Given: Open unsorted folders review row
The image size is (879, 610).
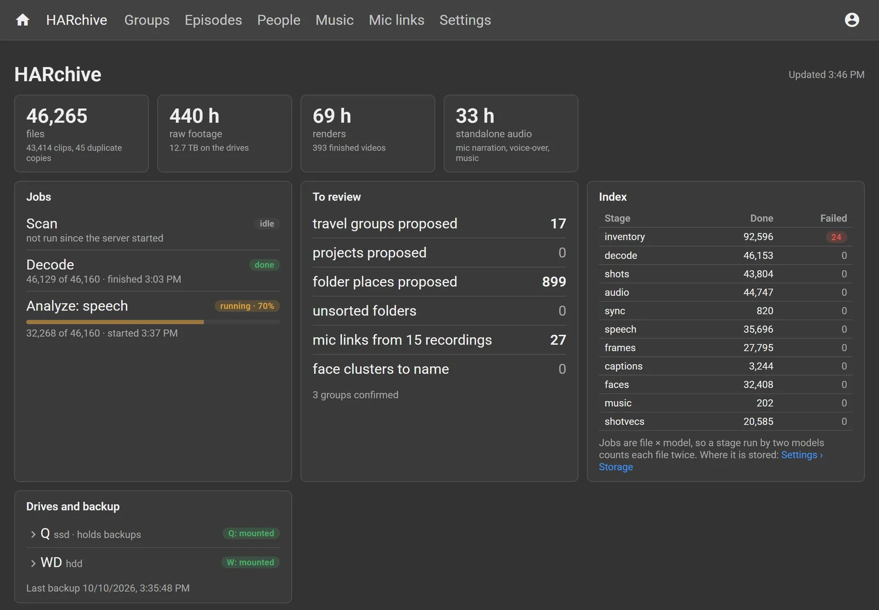Looking at the screenshot, I should pyautogui.click(x=439, y=311).
